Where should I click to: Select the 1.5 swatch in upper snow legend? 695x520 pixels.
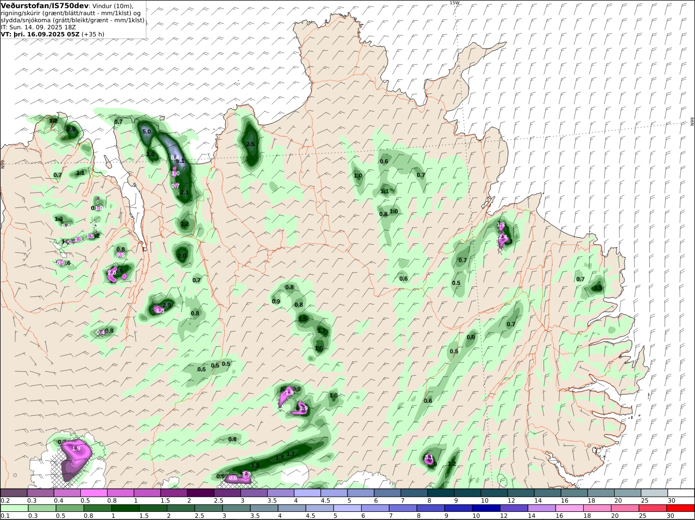[x=174, y=493]
